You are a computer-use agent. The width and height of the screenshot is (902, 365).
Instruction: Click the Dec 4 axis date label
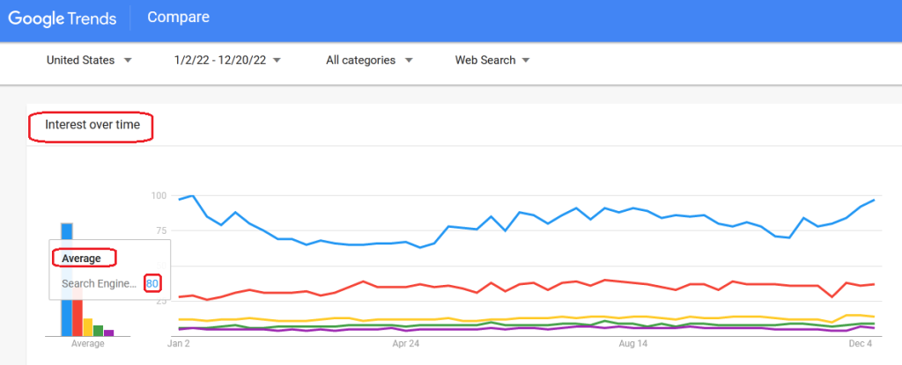pos(859,344)
